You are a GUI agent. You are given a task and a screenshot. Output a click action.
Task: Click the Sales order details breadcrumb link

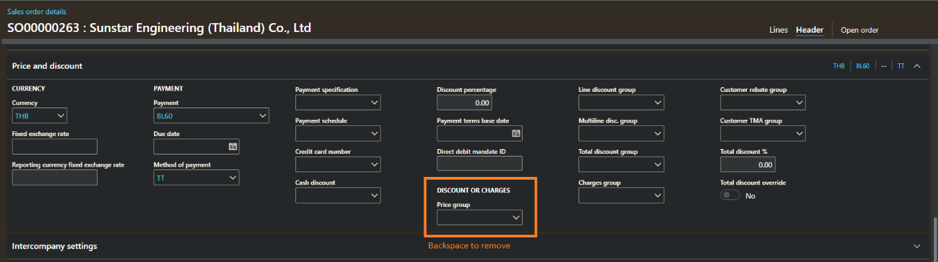click(x=37, y=12)
